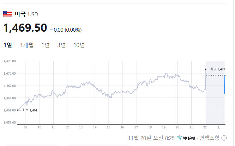Click the 최고 1,471 high-point marker
The width and height of the screenshot is (235, 146).
coord(206,69)
